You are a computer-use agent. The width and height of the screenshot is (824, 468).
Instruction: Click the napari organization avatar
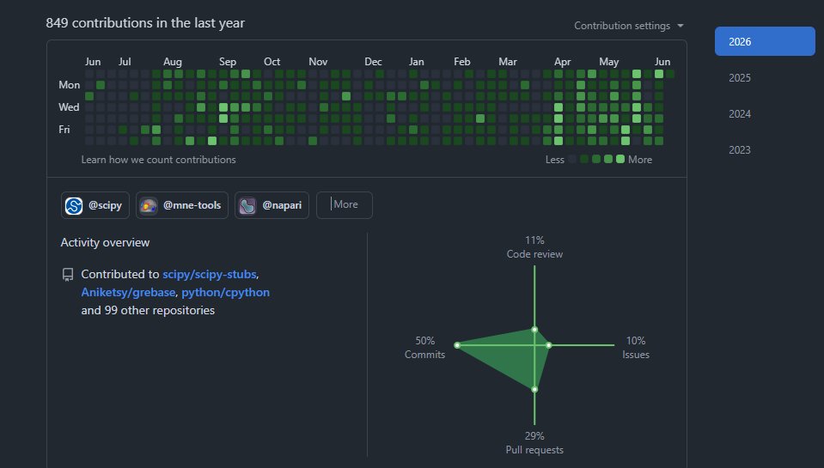point(247,205)
